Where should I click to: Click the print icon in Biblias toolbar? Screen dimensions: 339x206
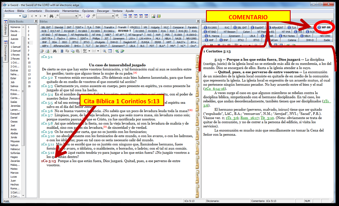47,51
